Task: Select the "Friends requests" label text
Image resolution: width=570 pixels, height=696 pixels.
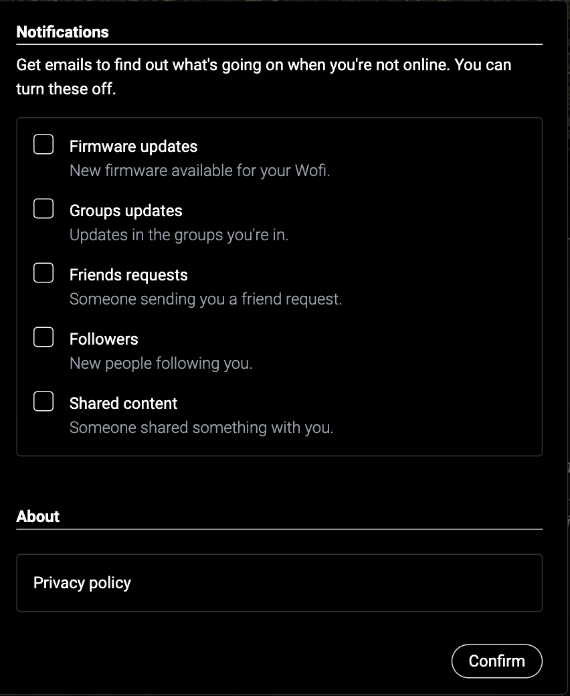Action: (x=128, y=275)
